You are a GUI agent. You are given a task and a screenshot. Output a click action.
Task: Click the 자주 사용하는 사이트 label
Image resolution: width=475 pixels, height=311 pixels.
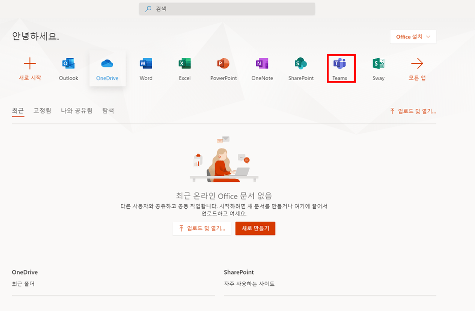click(249, 284)
